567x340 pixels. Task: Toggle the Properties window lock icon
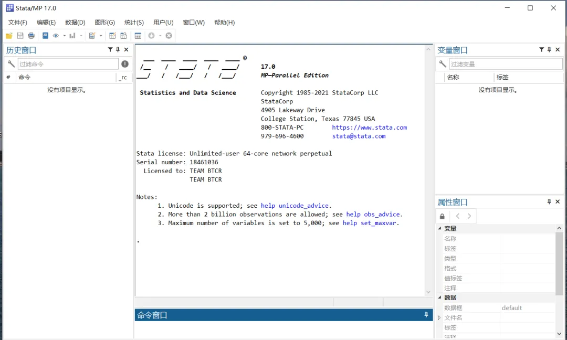point(442,216)
